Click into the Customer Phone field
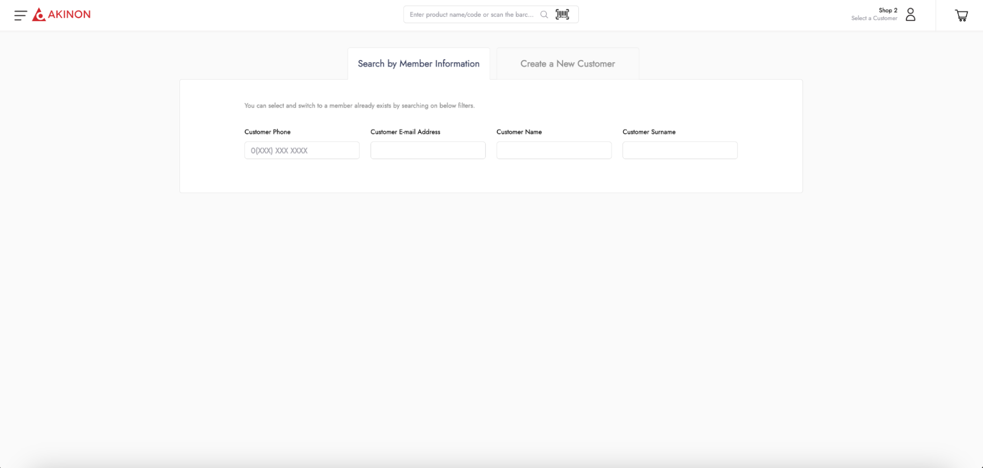The height and width of the screenshot is (468, 983). [x=301, y=151]
